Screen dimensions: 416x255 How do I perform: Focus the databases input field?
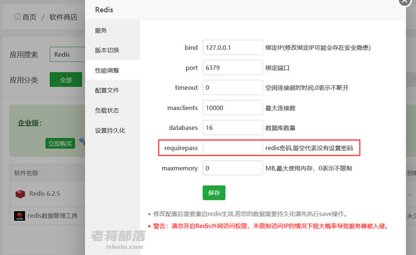(x=233, y=128)
